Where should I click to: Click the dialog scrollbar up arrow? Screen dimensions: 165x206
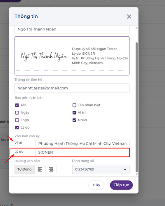pos(137,28)
